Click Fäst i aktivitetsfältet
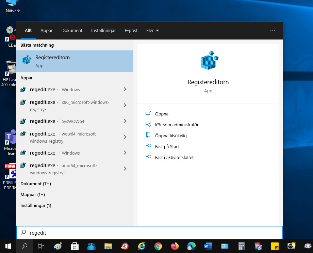 pos(174,157)
